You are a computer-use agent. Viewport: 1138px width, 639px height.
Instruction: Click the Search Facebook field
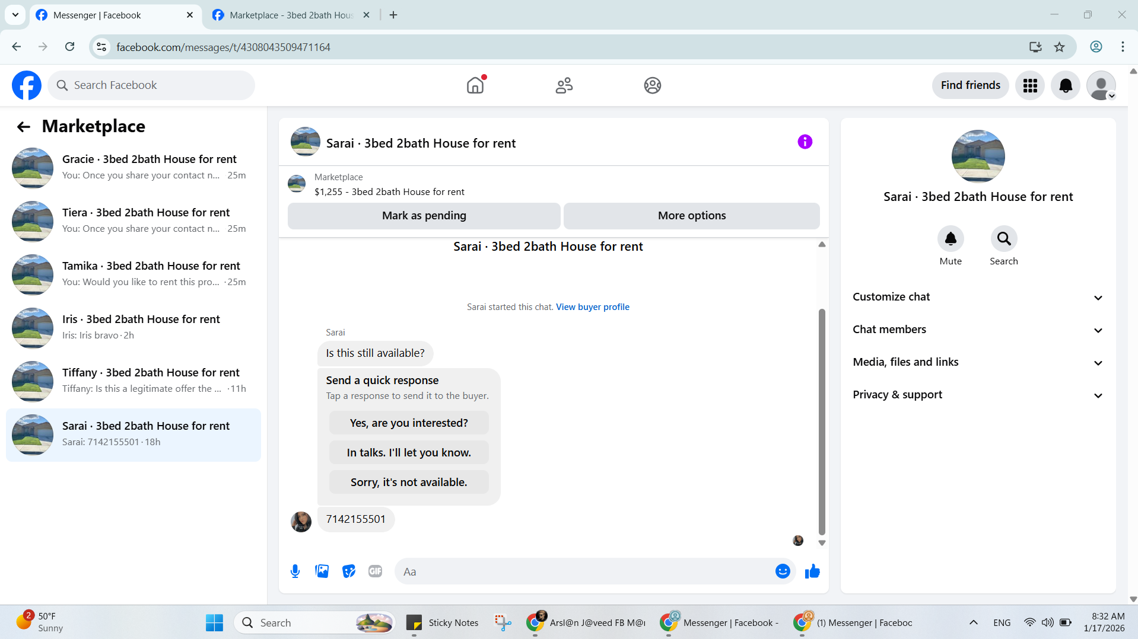(x=151, y=85)
